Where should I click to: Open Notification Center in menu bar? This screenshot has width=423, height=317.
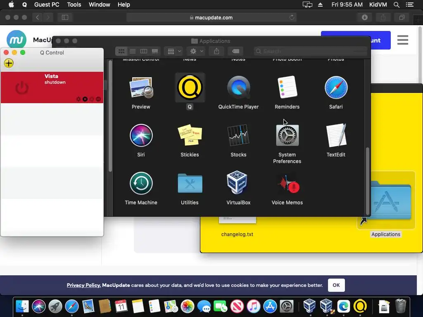click(x=410, y=5)
